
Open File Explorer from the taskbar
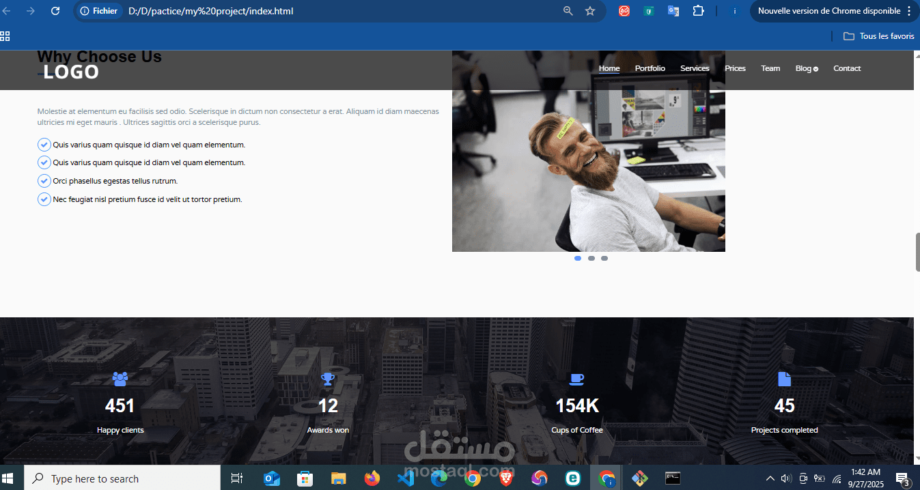coord(338,478)
